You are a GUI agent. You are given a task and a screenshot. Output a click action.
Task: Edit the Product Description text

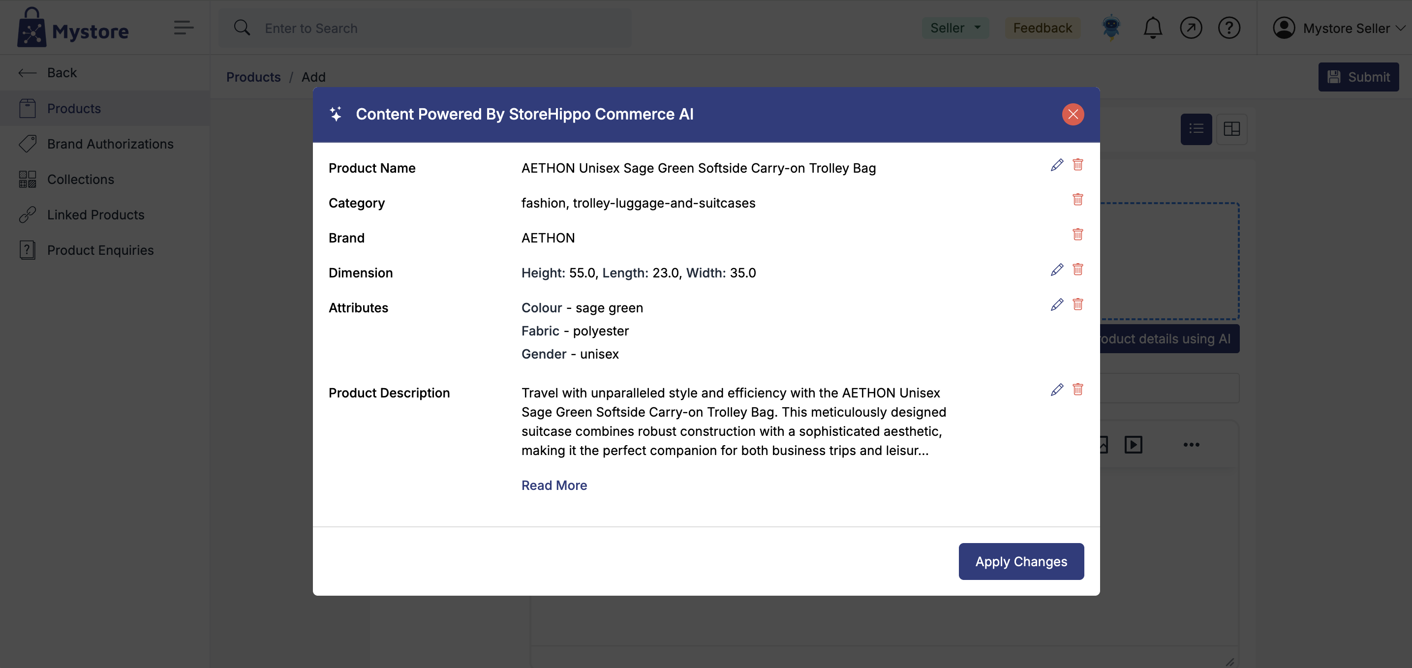click(x=1057, y=390)
